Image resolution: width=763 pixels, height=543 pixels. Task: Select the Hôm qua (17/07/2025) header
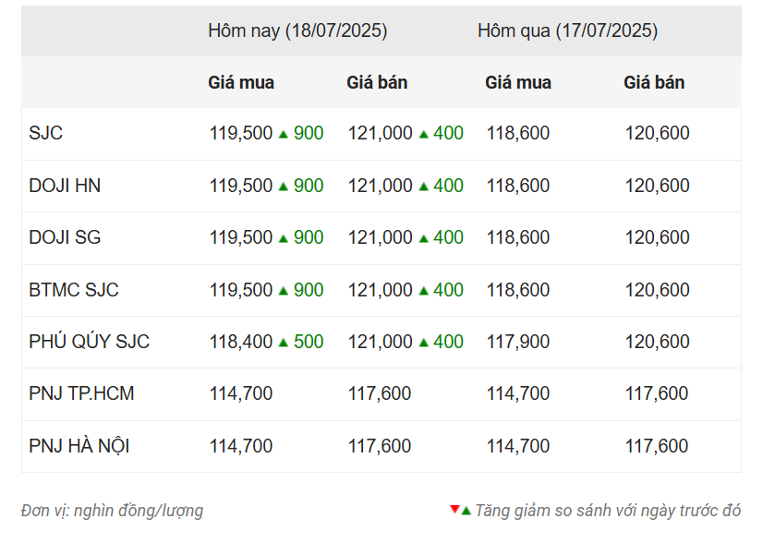(567, 30)
